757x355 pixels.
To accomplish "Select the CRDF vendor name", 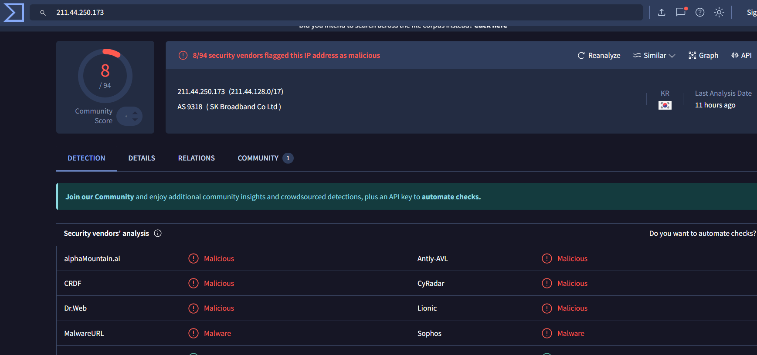I will 73,283.
